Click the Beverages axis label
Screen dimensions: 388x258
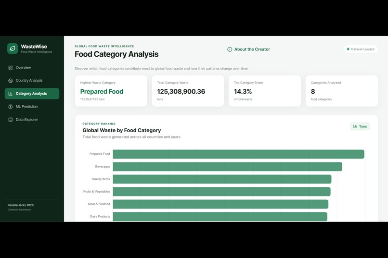click(103, 167)
